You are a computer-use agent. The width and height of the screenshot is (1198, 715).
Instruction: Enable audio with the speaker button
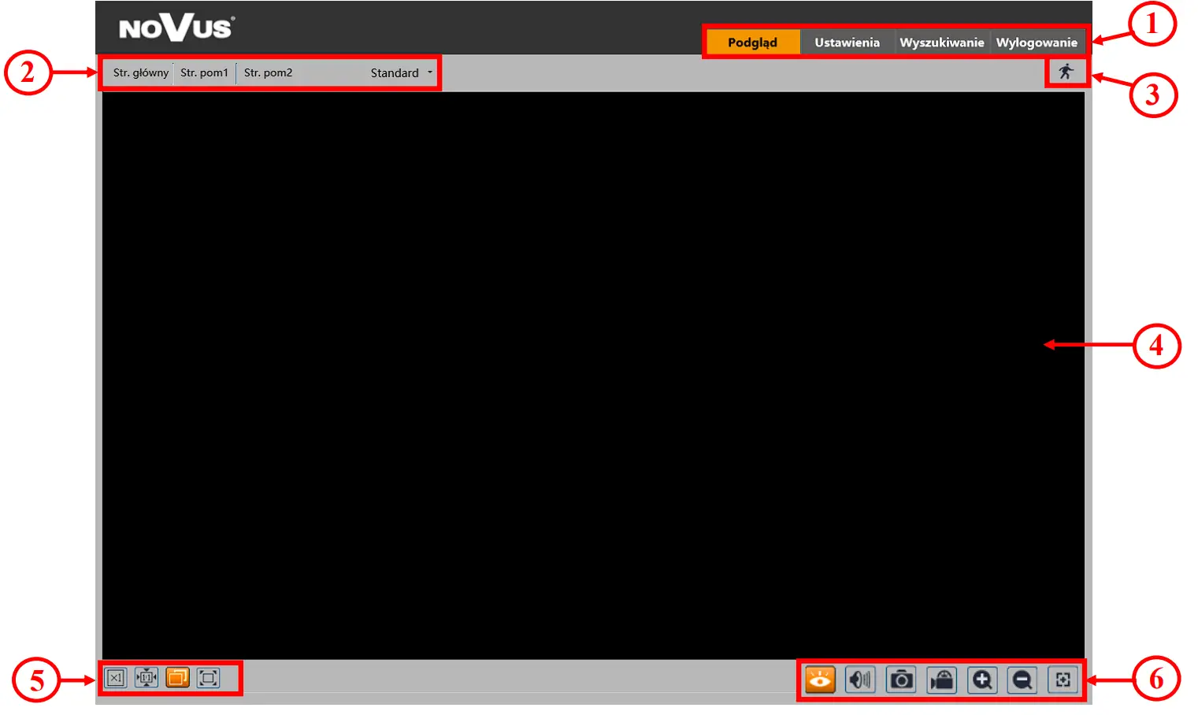click(x=860, y=680)
